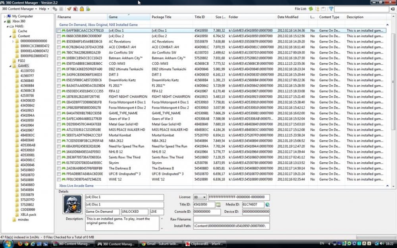The width and height of the screenshot is (397, 248).
Task: Tick the checkbox for the Mortal Kombat row
Action: [x=59, y=135]
